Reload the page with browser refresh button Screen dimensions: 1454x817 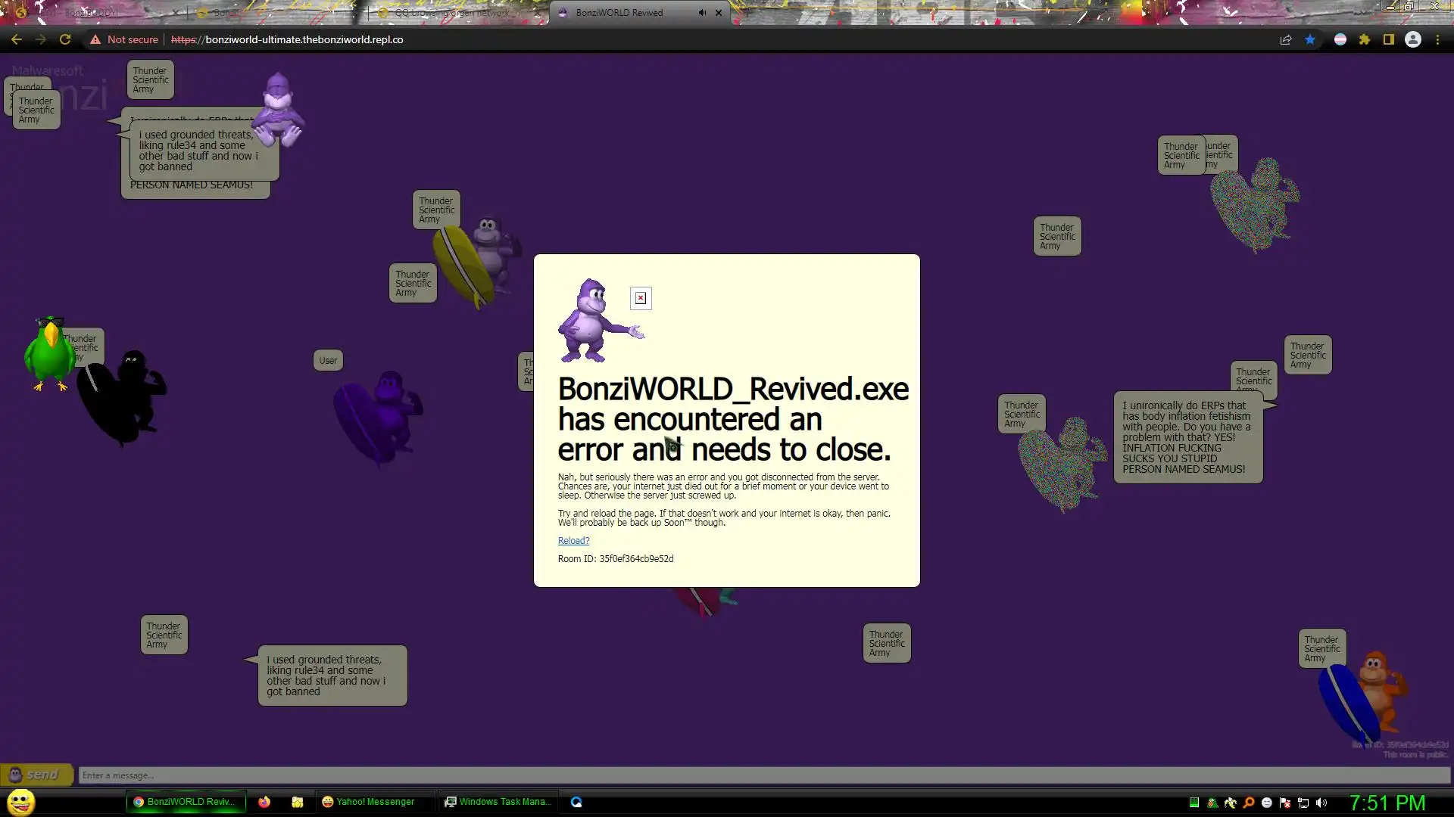[65, 39]
